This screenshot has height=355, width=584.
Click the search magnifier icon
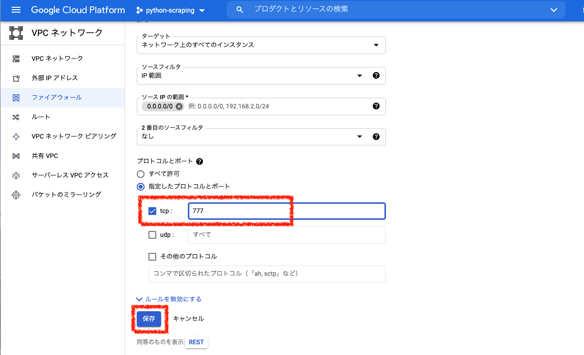click(x=239, y=9)
